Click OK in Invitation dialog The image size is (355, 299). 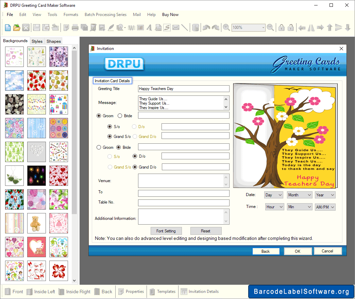298,251
